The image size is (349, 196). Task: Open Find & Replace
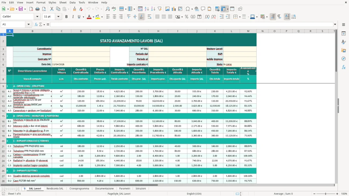108,9
